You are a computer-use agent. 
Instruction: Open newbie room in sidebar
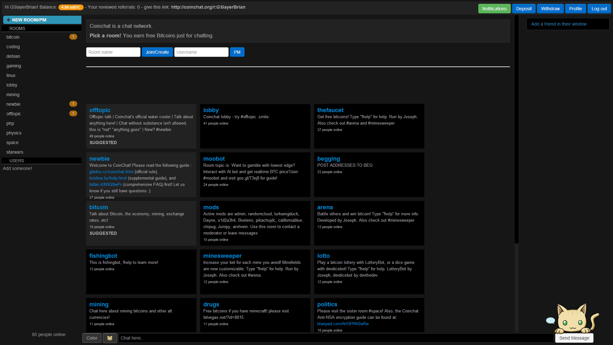(13, 104)
